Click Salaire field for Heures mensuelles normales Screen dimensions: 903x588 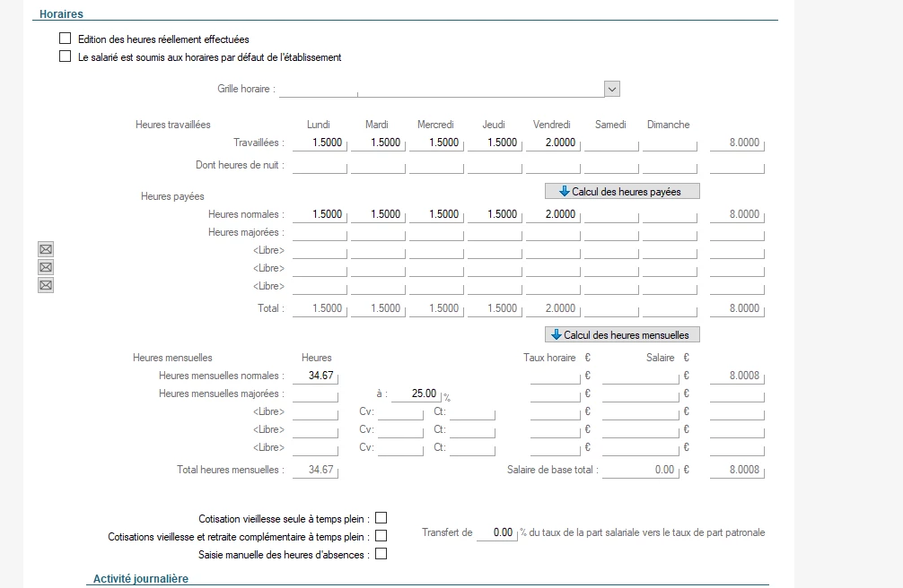coord(640,376)
